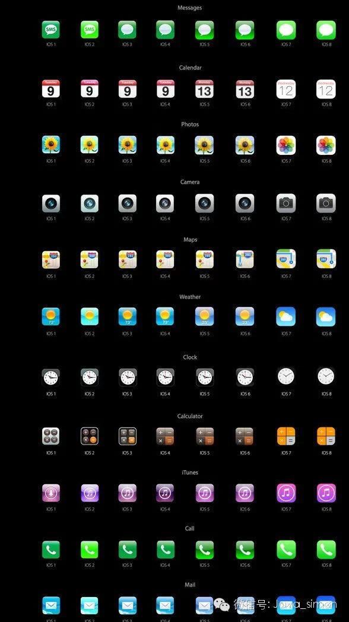Click the iOS 5 Calendar icon showing 13
The width and height of the screenshot is (349, 622).
(x=205, y=89)
